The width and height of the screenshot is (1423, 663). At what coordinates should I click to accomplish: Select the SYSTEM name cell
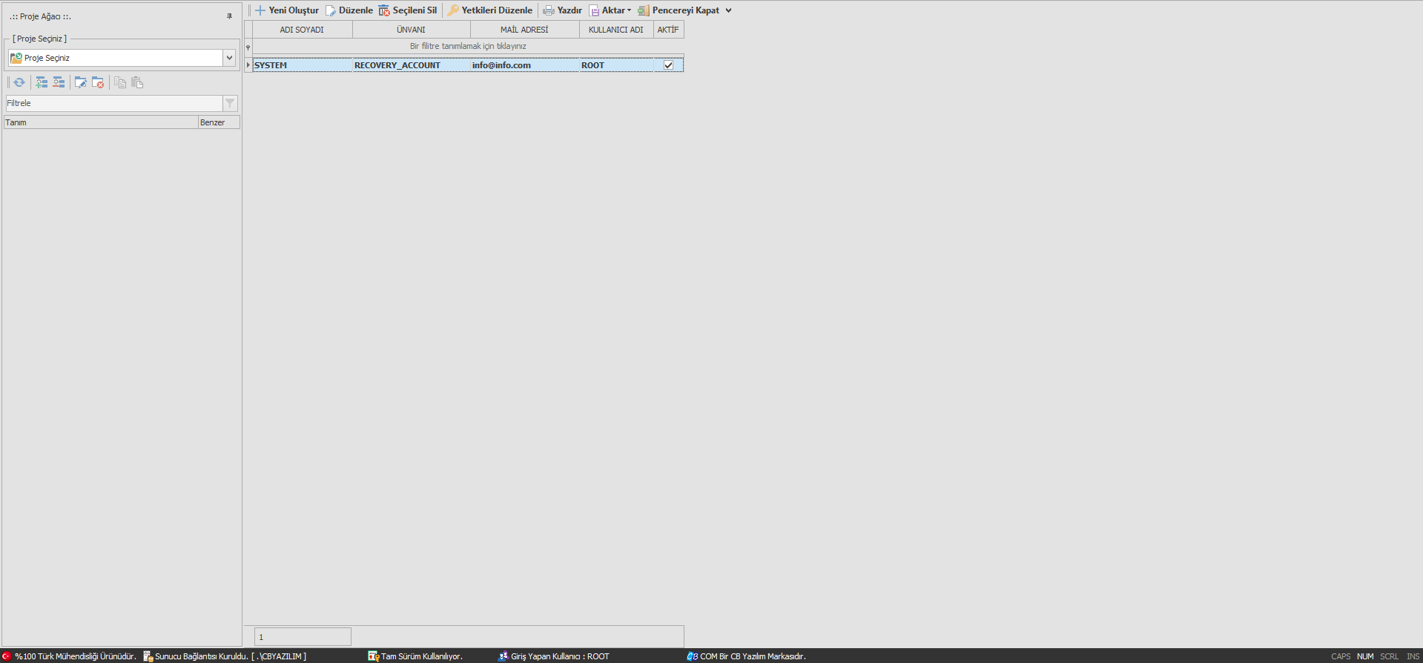[x=303, y=65]
